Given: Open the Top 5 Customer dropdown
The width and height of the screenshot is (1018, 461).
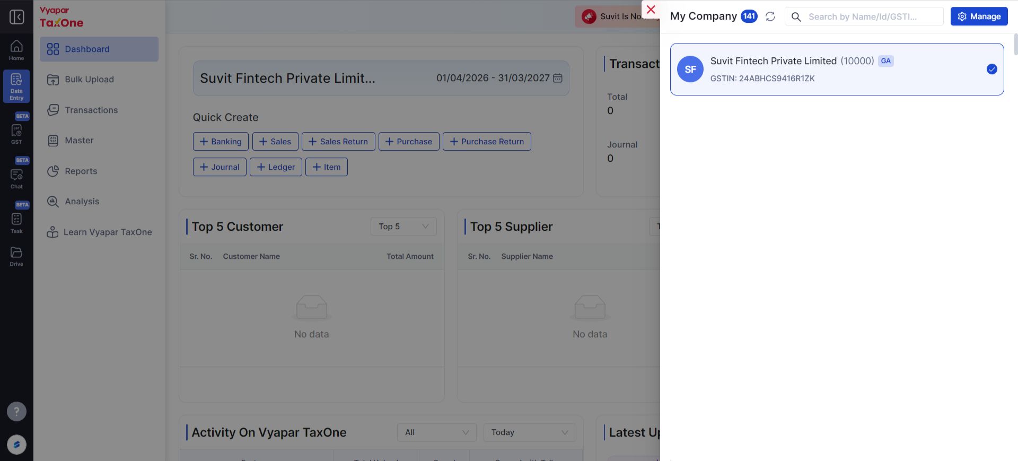Looking at the screenshot, I should coord(403,227).
